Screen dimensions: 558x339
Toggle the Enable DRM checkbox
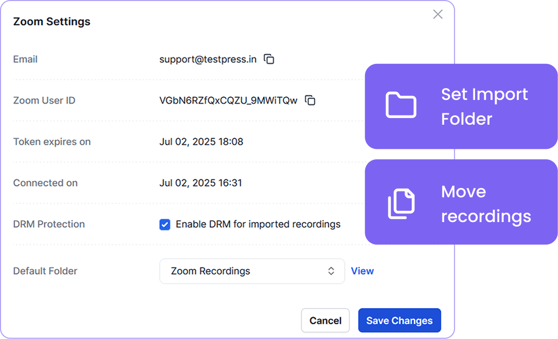coord(165,225)
